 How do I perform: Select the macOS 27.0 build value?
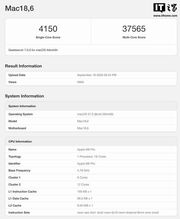click(x=95, y=114)
